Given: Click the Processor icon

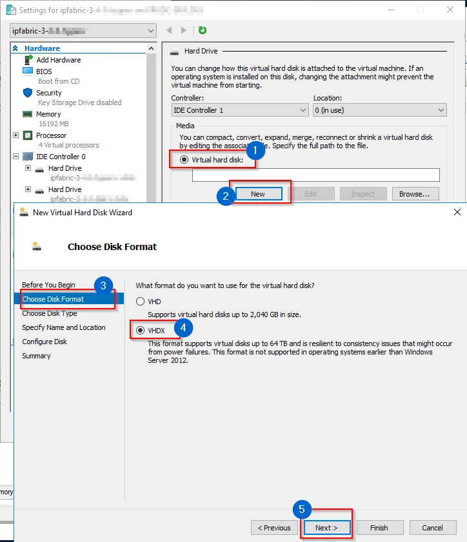Looking at the screenshot, I should coord(28,135).
